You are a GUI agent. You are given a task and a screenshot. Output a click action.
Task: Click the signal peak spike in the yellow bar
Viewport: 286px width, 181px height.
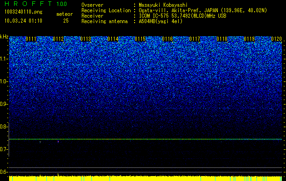[58, 175]
